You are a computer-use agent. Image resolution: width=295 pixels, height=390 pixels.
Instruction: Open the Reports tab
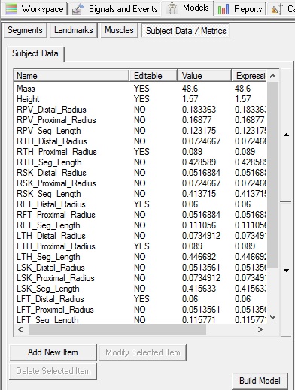pyautogui.click(x=240, y=9)
